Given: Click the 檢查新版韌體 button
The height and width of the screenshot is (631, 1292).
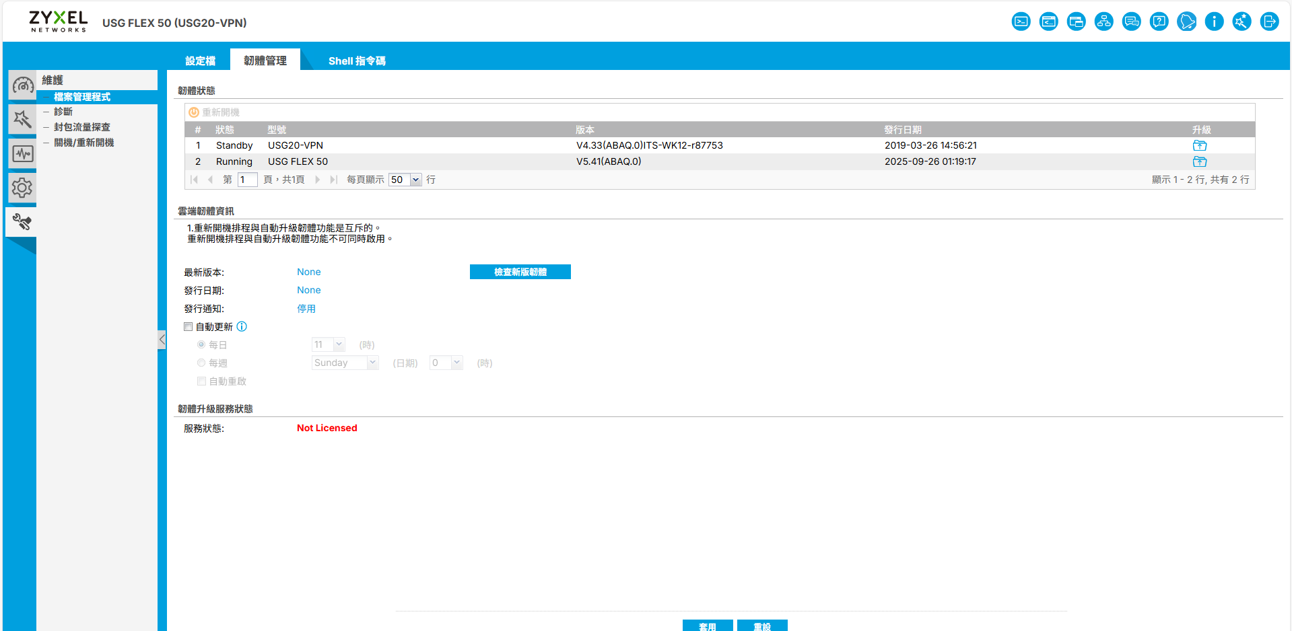Looking at the screenshot, I should 520,272.
